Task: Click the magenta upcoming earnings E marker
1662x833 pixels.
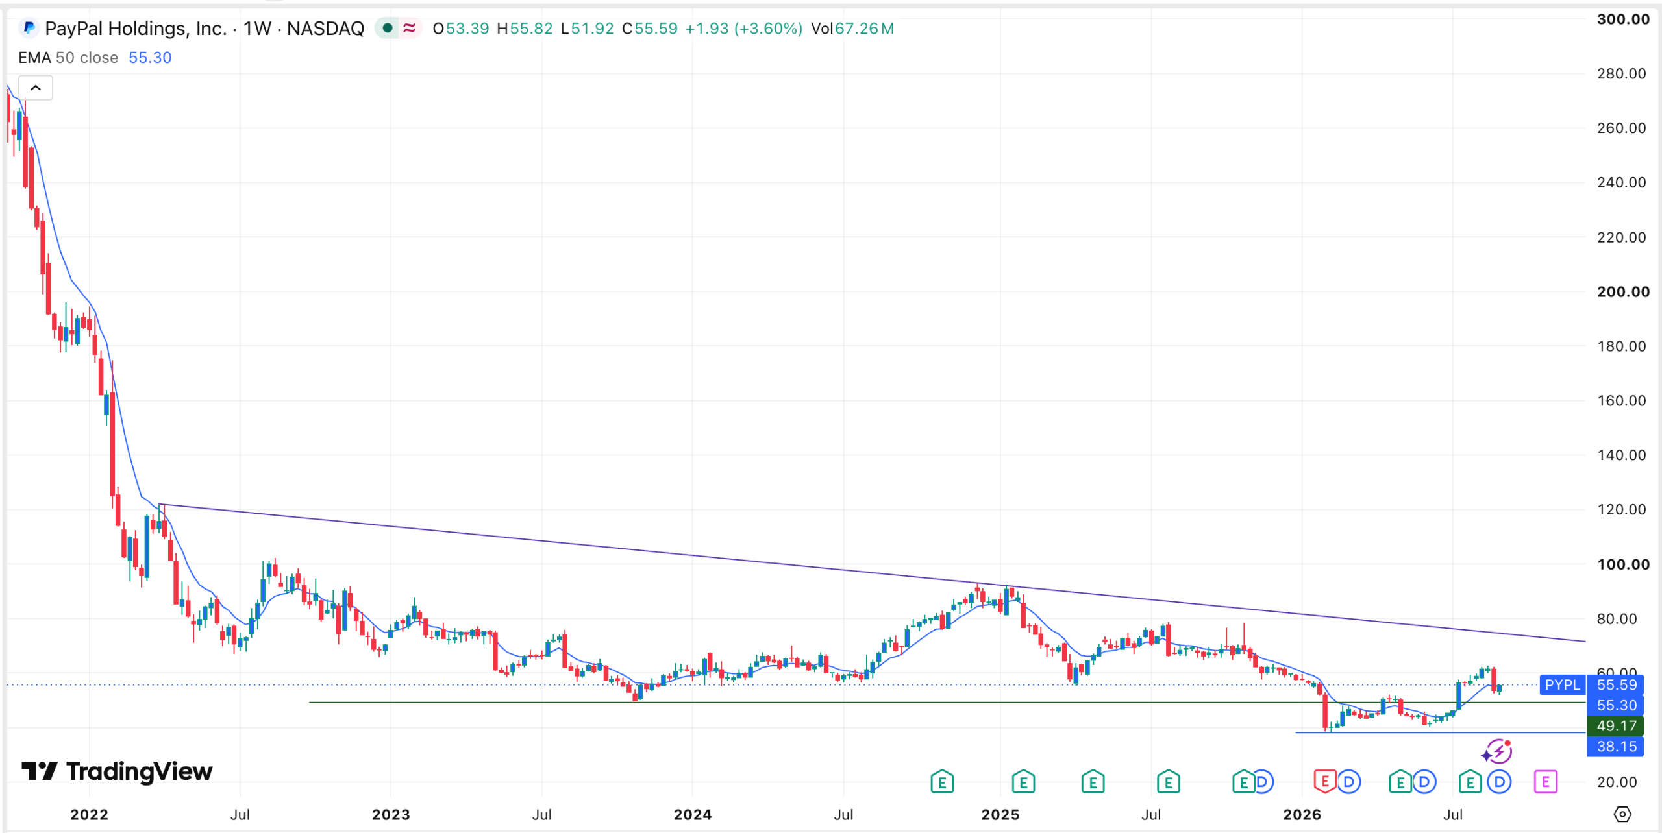Action: click(x=1546, y=782)
